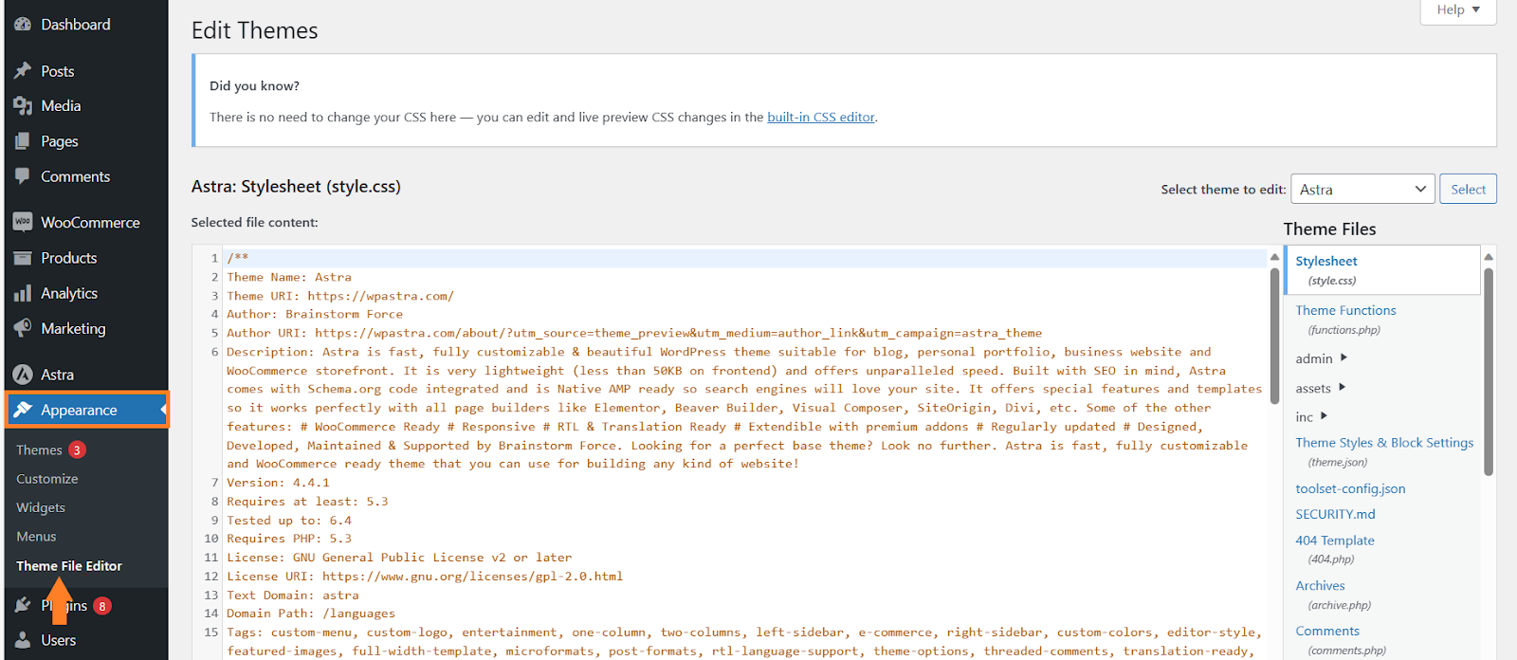Click the Select button
The image size is (1517, 660).
(x=1468, y=189)
